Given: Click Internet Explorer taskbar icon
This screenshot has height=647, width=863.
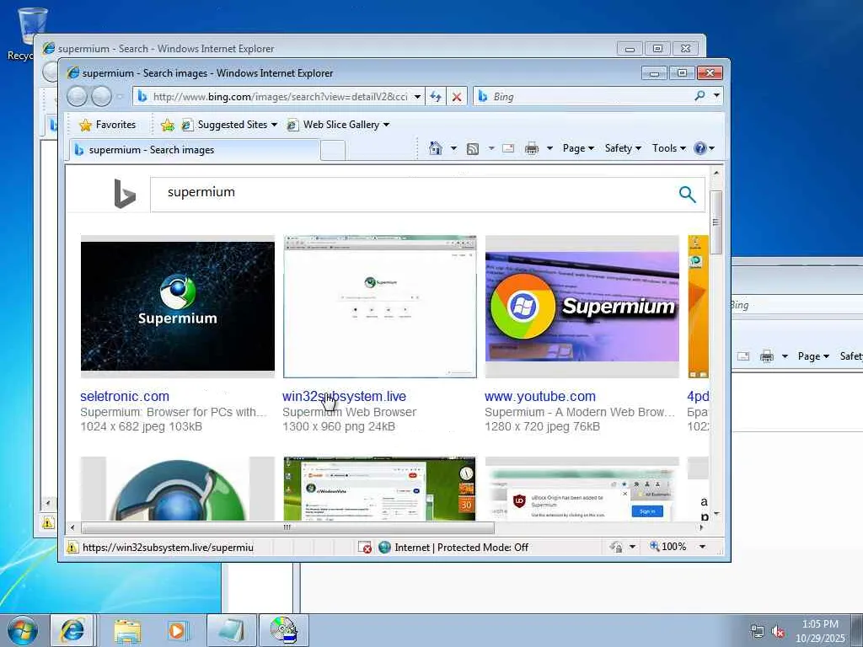Looking at the screenshot, I should [x=72, y=630].
